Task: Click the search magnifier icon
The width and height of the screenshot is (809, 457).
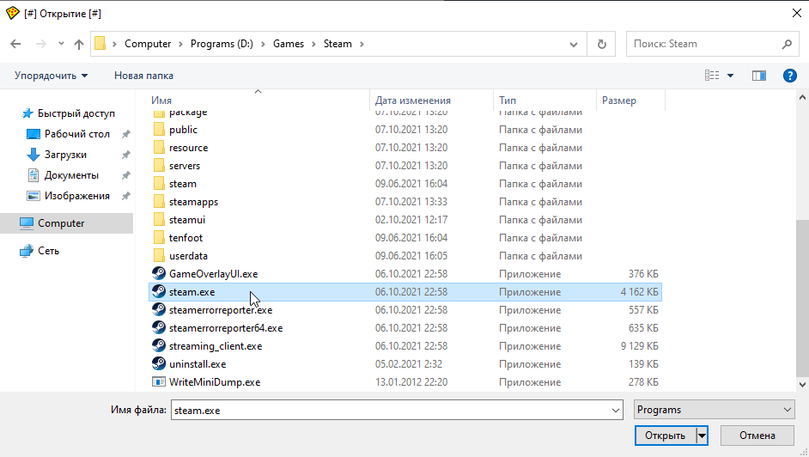Action: tap(787, 44)
